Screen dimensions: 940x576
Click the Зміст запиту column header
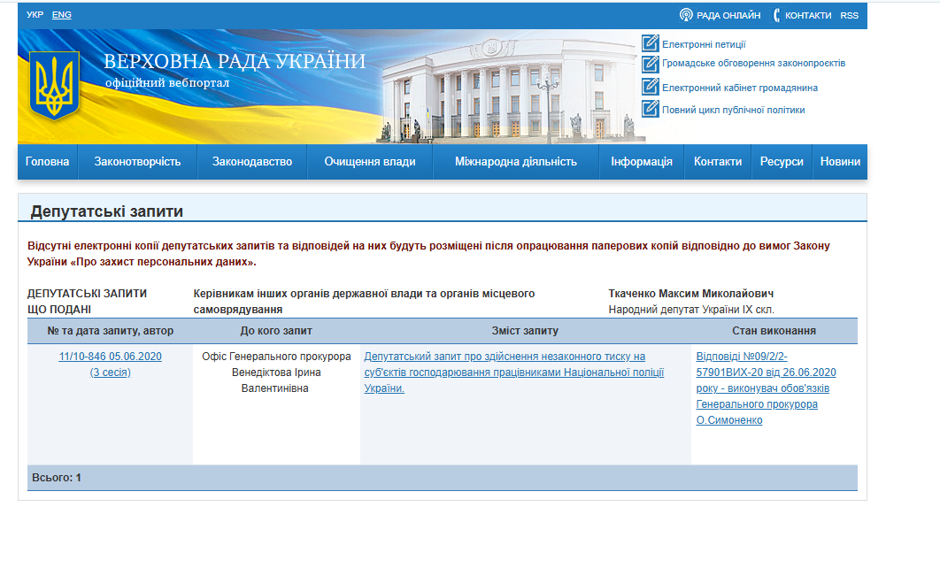click(525, 331)
